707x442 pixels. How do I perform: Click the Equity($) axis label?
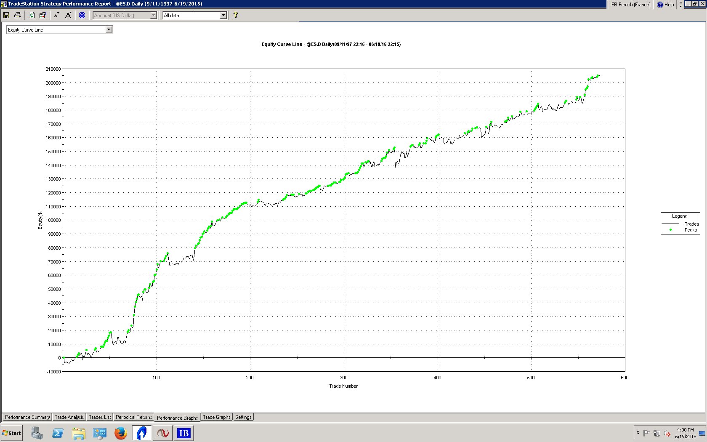tap(40, 220)
